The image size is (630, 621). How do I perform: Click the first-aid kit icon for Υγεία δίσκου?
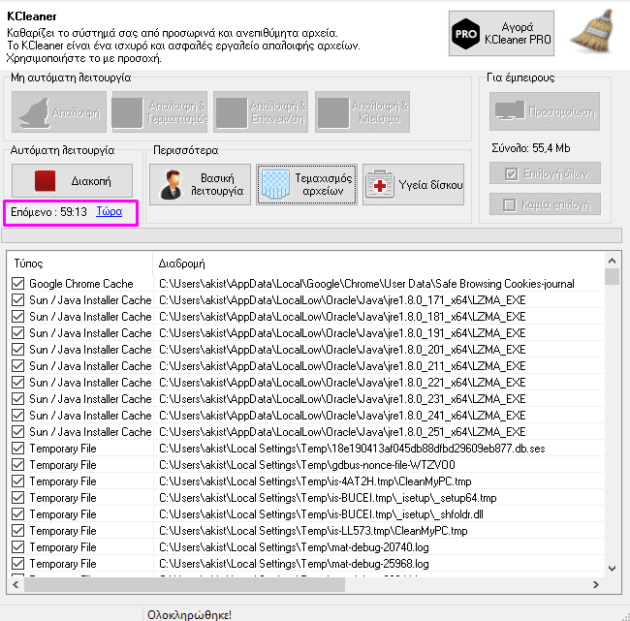tap(380, 184)
